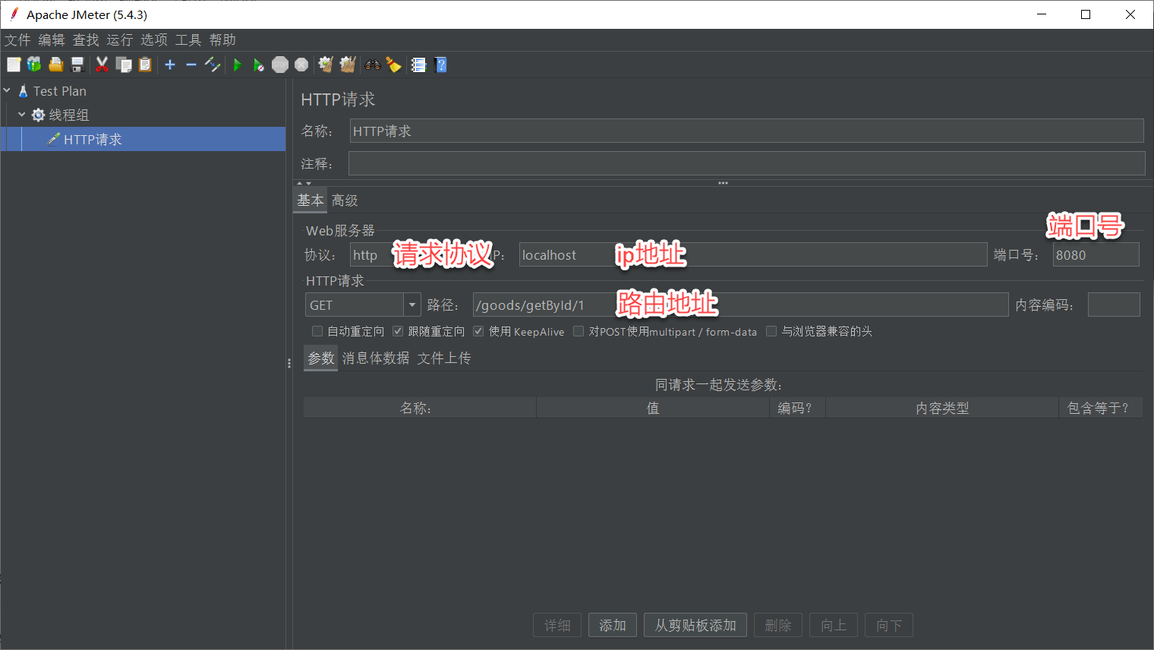Save the test plan with floppy icon

(x=77, y=65)
